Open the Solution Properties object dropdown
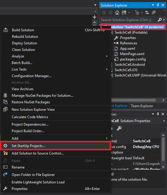167x195 pixels. [x=164, y=121]
